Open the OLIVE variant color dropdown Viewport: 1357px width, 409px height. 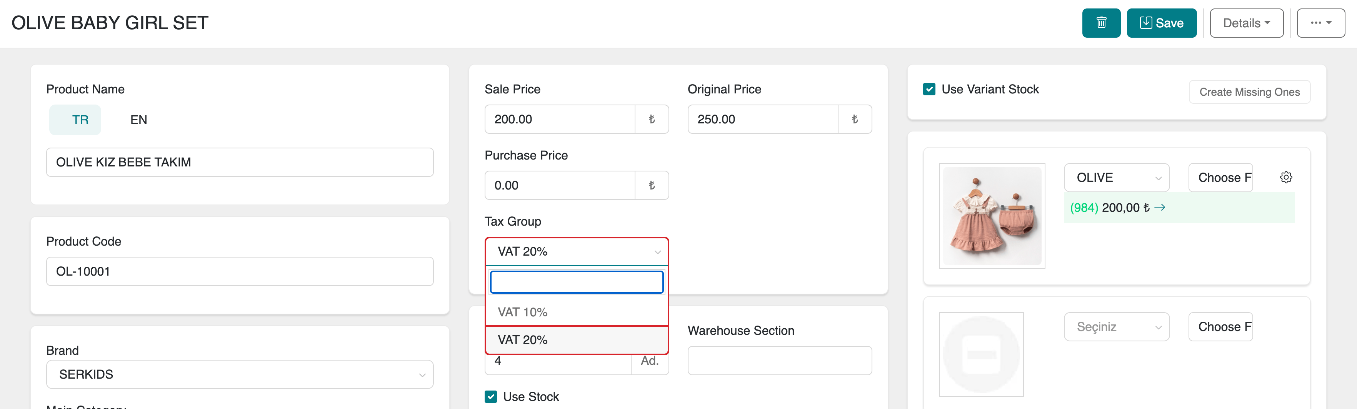point(1116,178)
